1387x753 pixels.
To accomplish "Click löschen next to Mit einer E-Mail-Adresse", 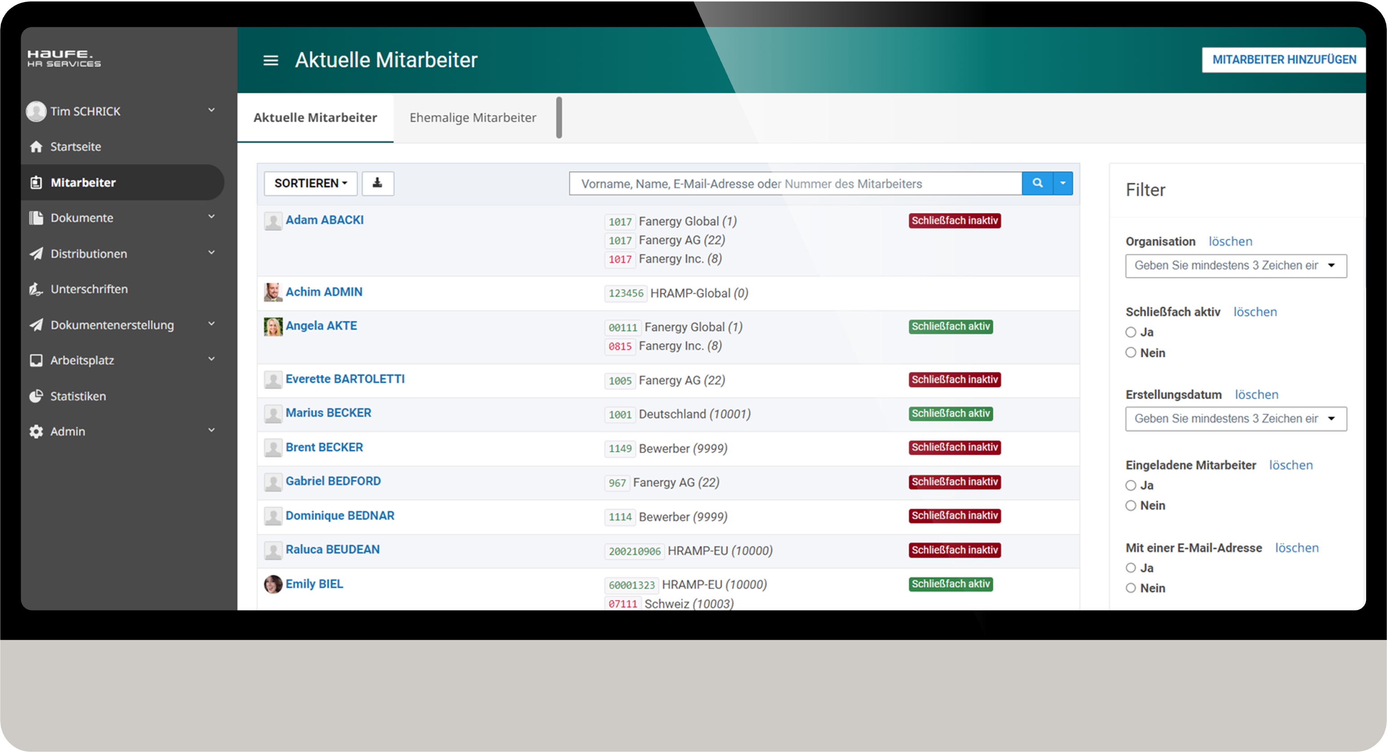I will click(x=1297, y=548).
